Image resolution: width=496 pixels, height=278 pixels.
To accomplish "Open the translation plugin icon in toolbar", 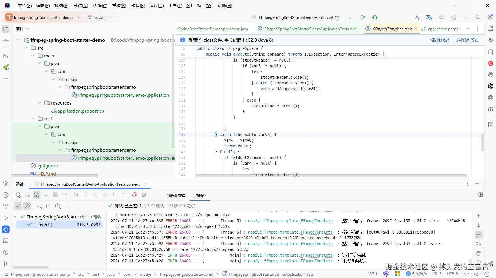I will pos(429,17).
